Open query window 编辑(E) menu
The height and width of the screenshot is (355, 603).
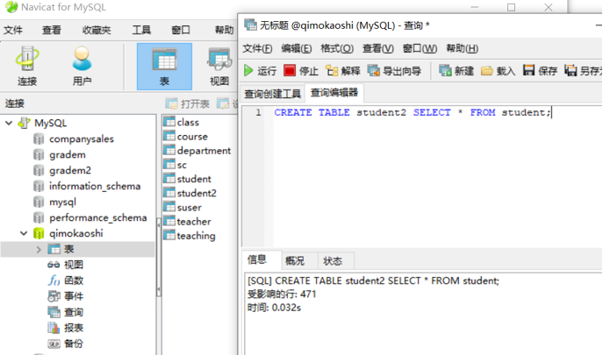296,48
